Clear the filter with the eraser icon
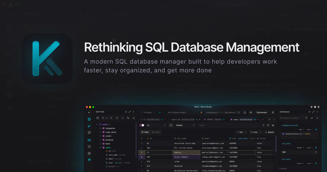327x172 pixels. tap(273, 125)
